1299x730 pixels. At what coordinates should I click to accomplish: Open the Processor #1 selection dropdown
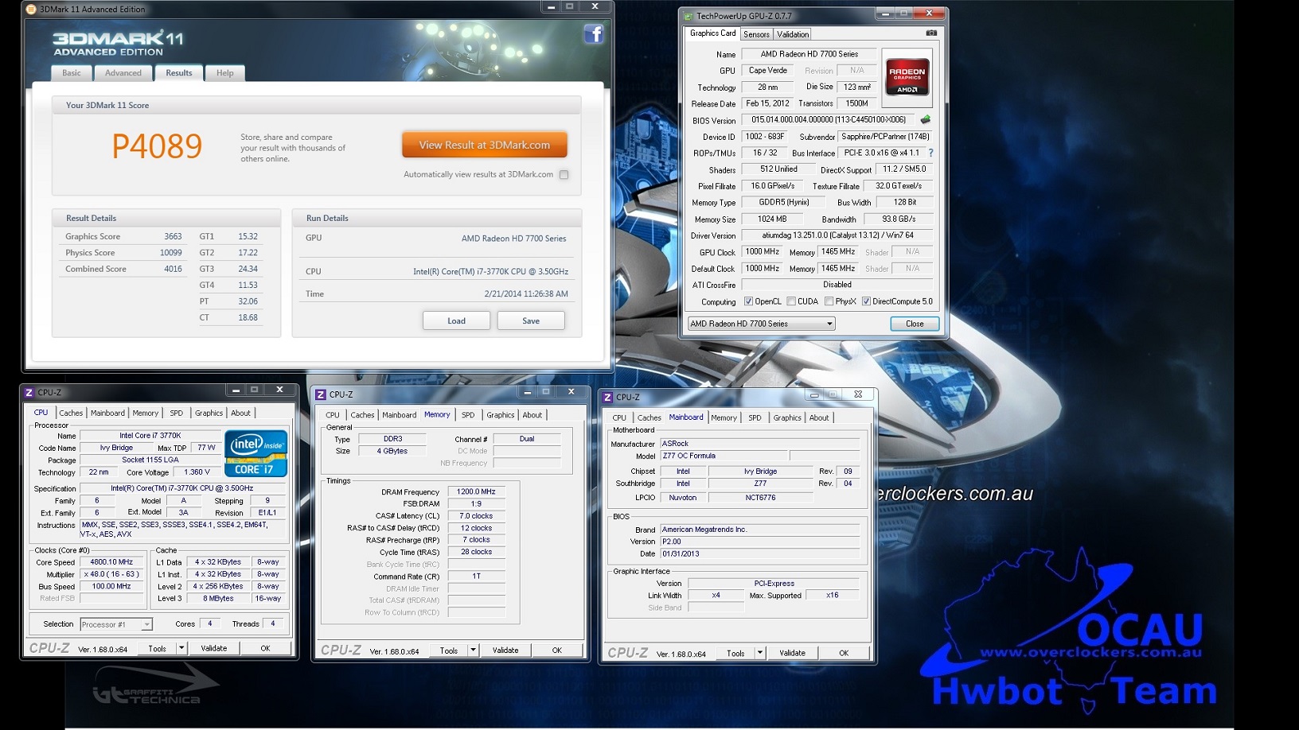[x=115, y=624]
